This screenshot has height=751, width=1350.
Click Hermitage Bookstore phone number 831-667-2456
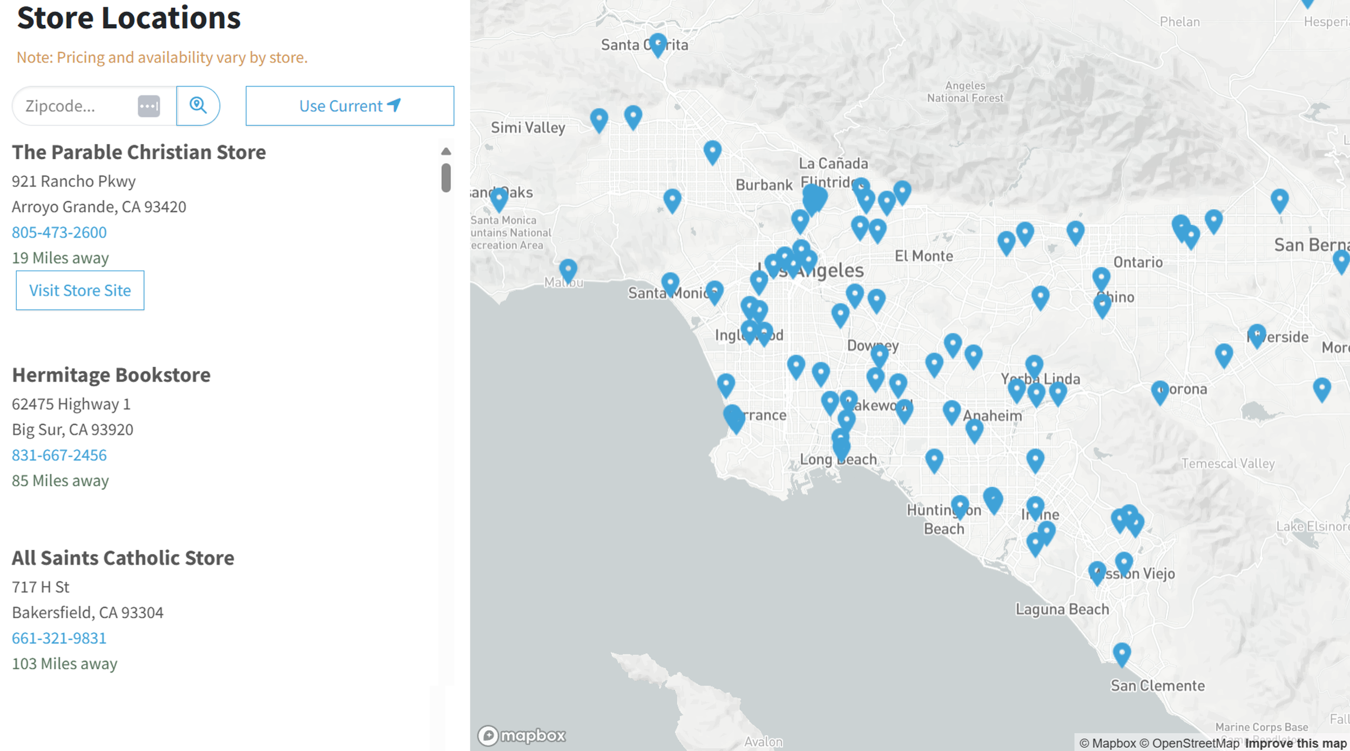(x=59, y=455)
